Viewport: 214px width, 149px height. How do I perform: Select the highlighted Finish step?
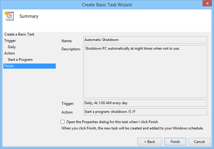point(29,66)
